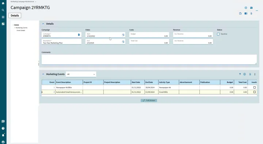The height and width of the screenshot is (144, 263).
Task: Open the Marketing Events All dropdown
Action: (x=81, y=74)
